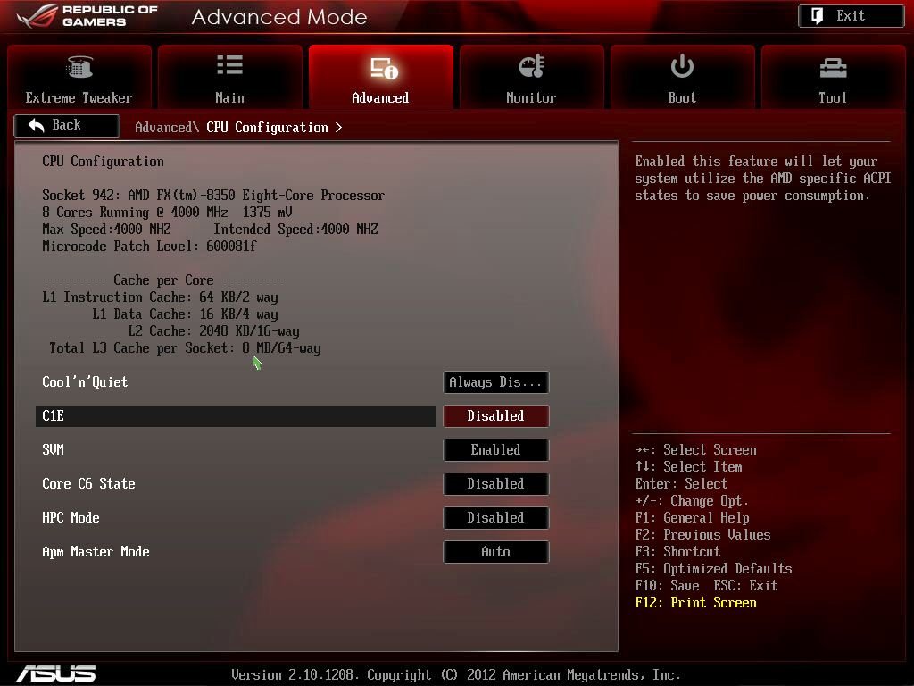
Task: Click the F2: Previous Values hint
Action: pyautogui.click(x=703, y=535)
